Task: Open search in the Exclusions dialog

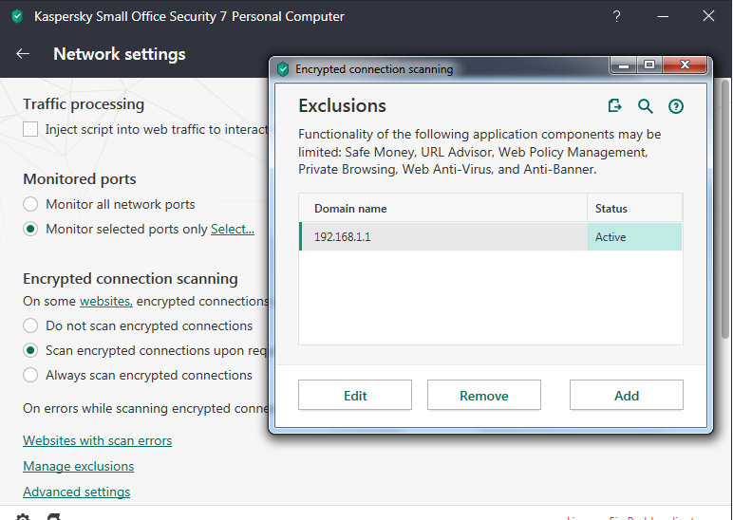Action: point(646,106)
